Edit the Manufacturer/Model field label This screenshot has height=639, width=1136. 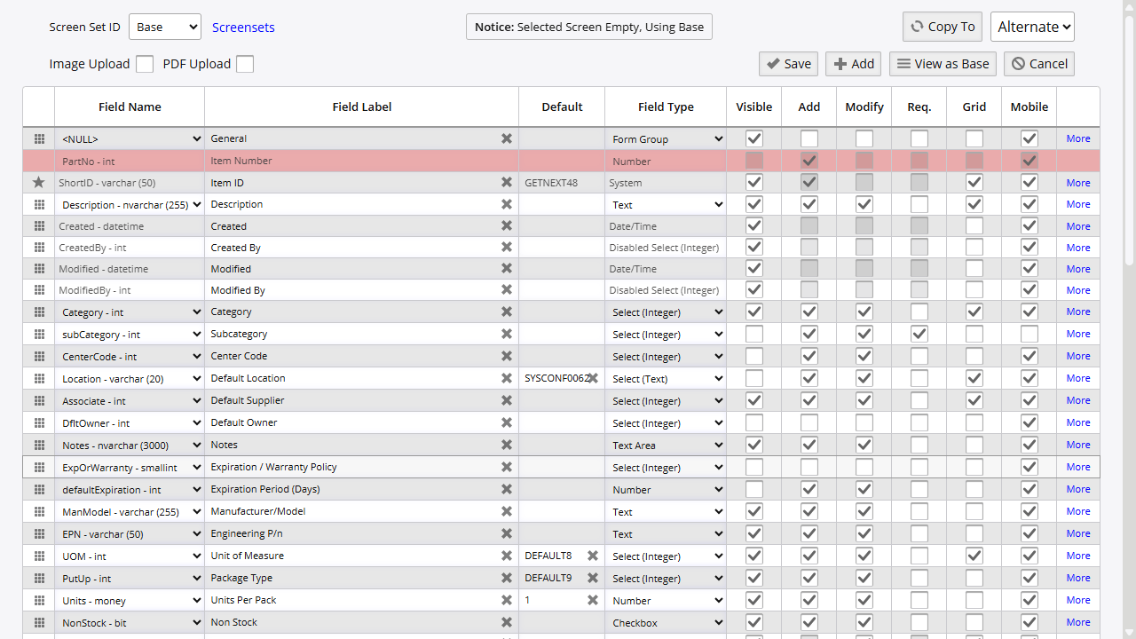351,512
